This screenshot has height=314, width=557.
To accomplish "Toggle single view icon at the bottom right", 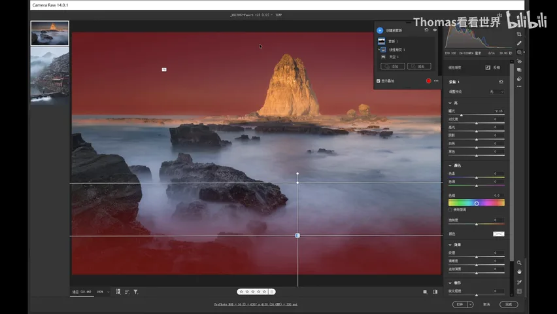I will pos(425,292).
